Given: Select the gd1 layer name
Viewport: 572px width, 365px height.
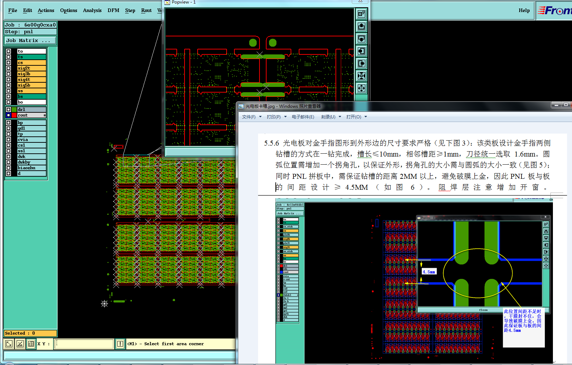Looking at the screenshot, I should (x=31, y=128).
